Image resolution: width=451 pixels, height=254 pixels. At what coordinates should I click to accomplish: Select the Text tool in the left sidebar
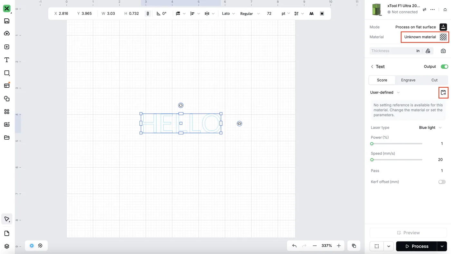click(7, 60)
